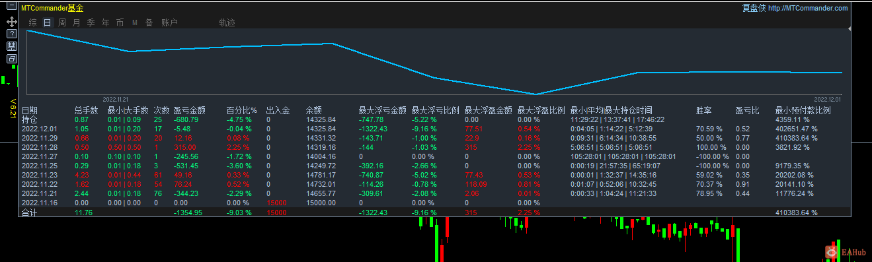Open the 月 monthly tab
Image resolution: width=872 pixels, height=262 pixels.
(x=77, y=22)
